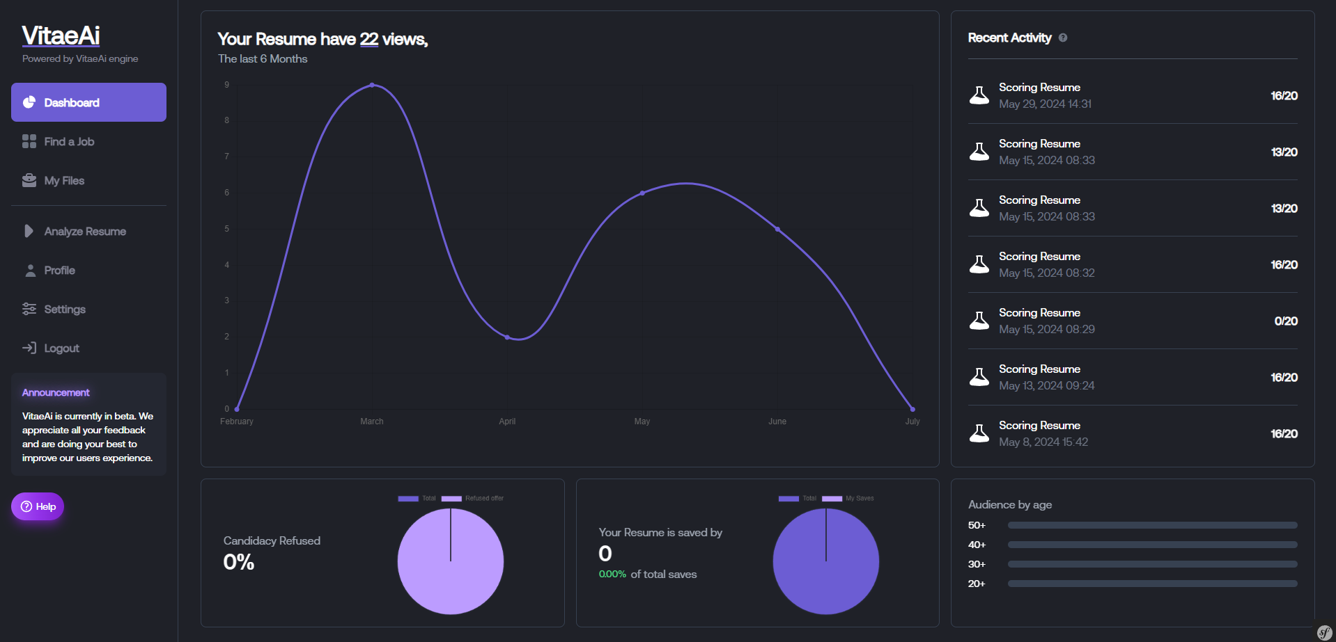Click the Symfony debug icon in corner

[1325, 632]
